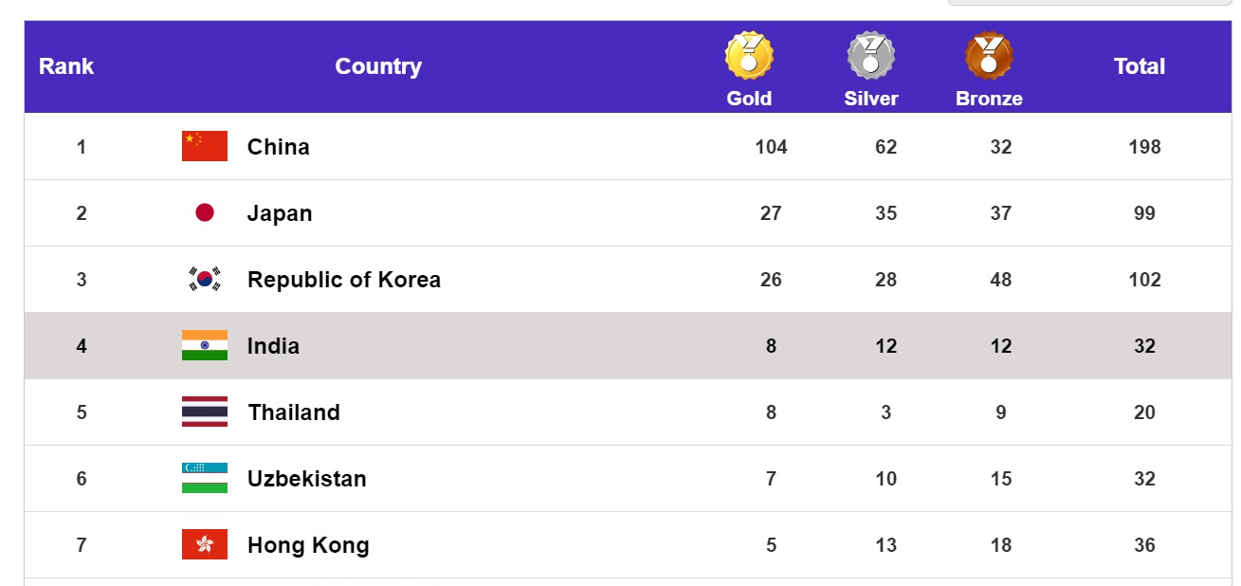
Task: Open the China country name
Action: [x=279, y=147]
